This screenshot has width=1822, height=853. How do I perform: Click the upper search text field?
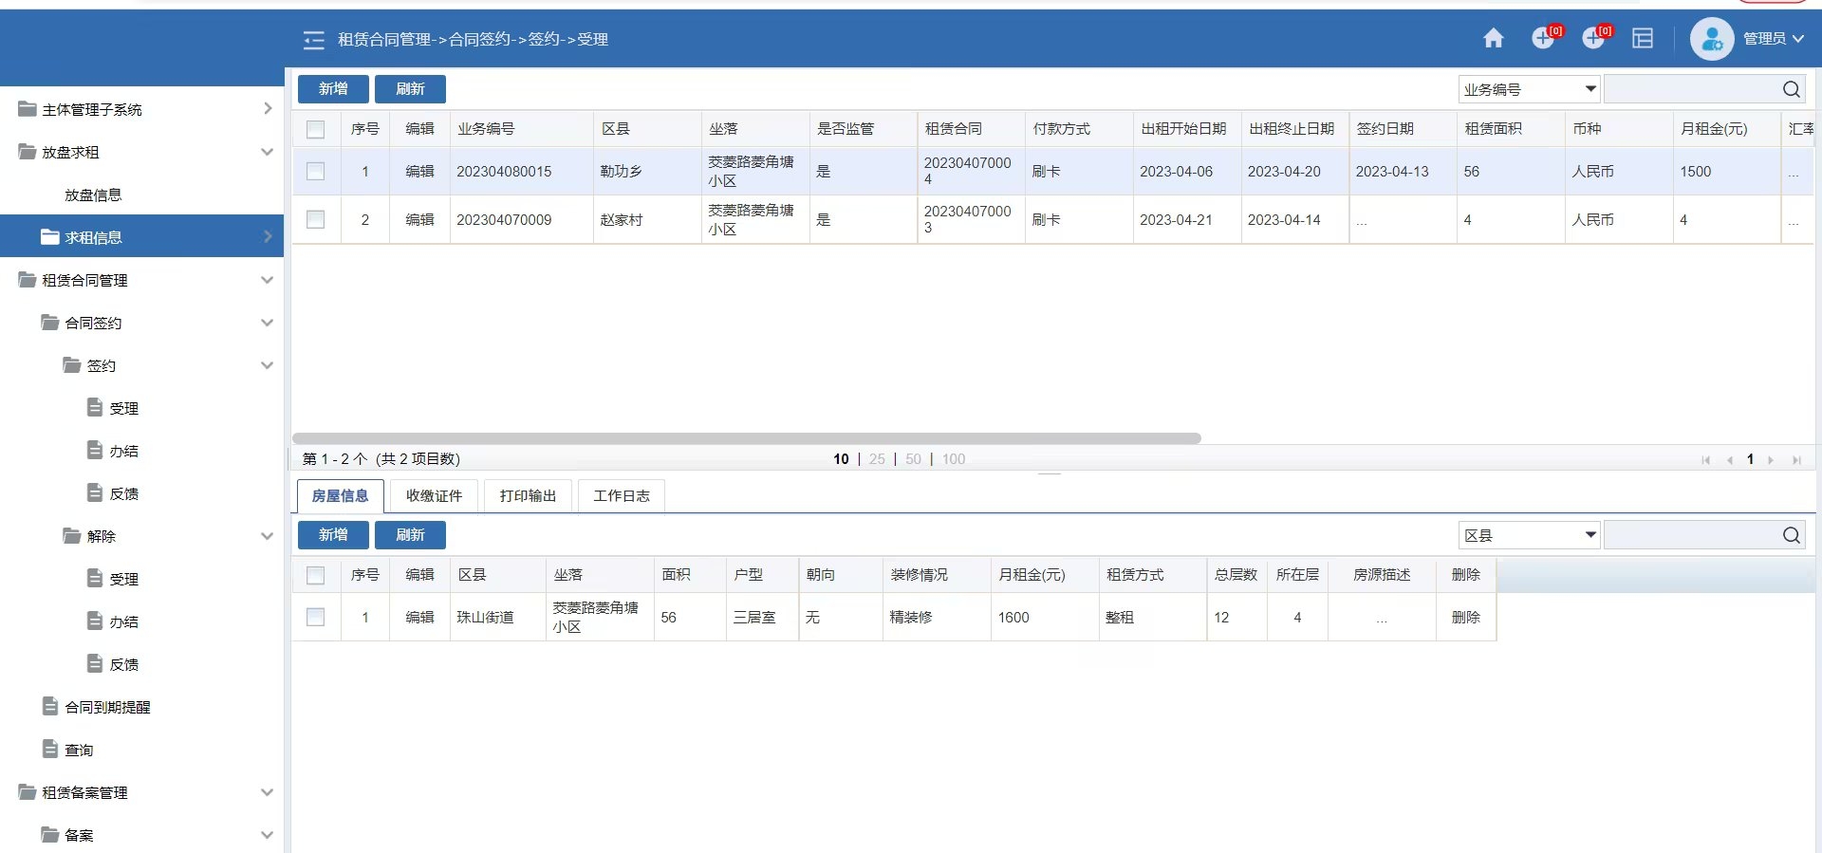point(1692,89)
